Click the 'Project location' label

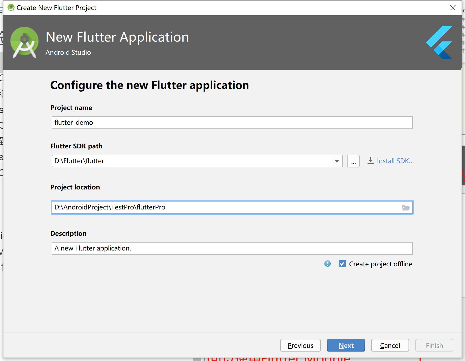(75, 187)
